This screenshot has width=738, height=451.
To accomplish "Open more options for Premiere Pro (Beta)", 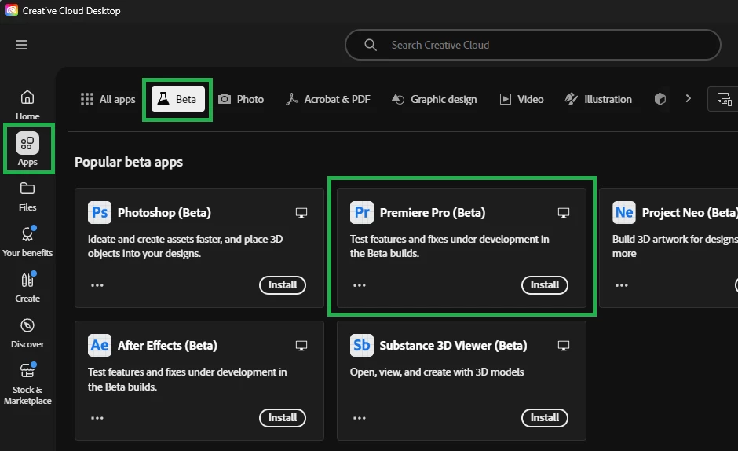I will pyautogui.click(x=359, y=285).
